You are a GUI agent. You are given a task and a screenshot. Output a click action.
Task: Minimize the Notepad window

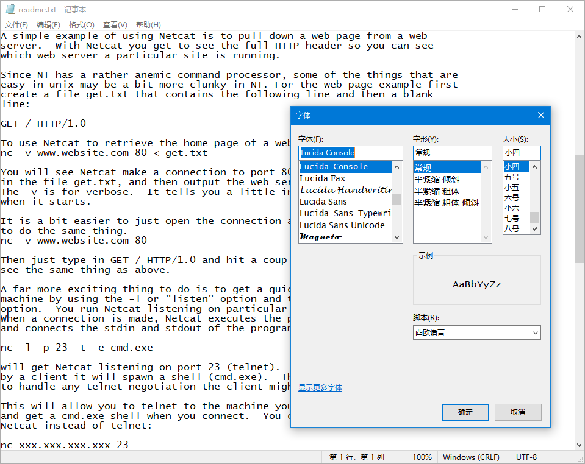[515, 9]
